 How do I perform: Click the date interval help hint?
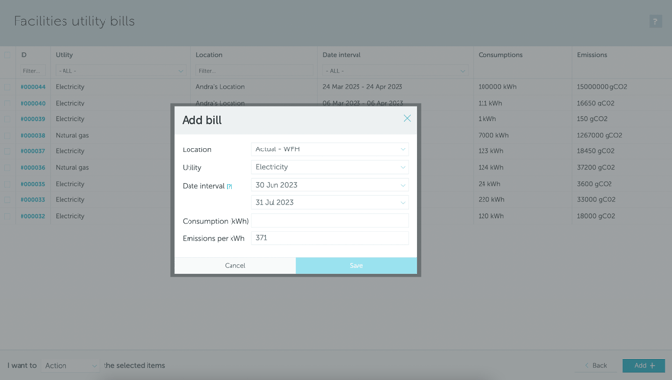[x=230, y=186]
